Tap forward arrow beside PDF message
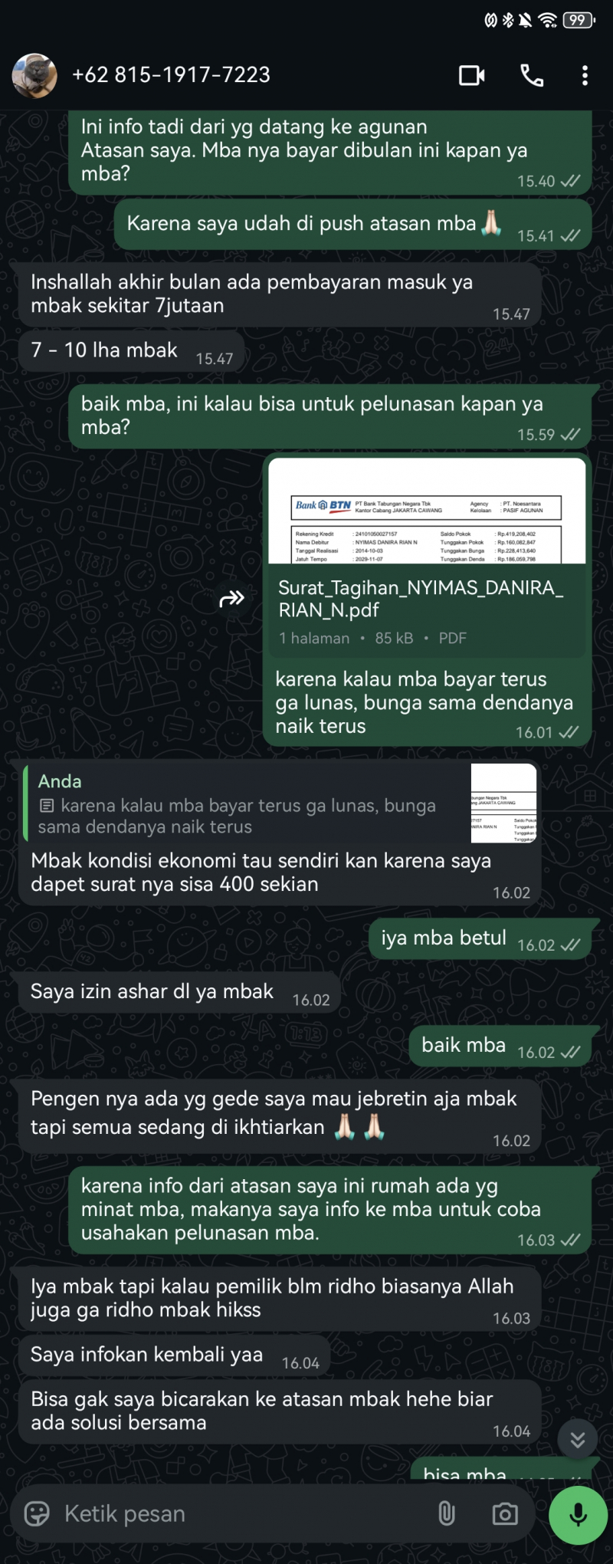613x1564 pixels. point(231,599)
